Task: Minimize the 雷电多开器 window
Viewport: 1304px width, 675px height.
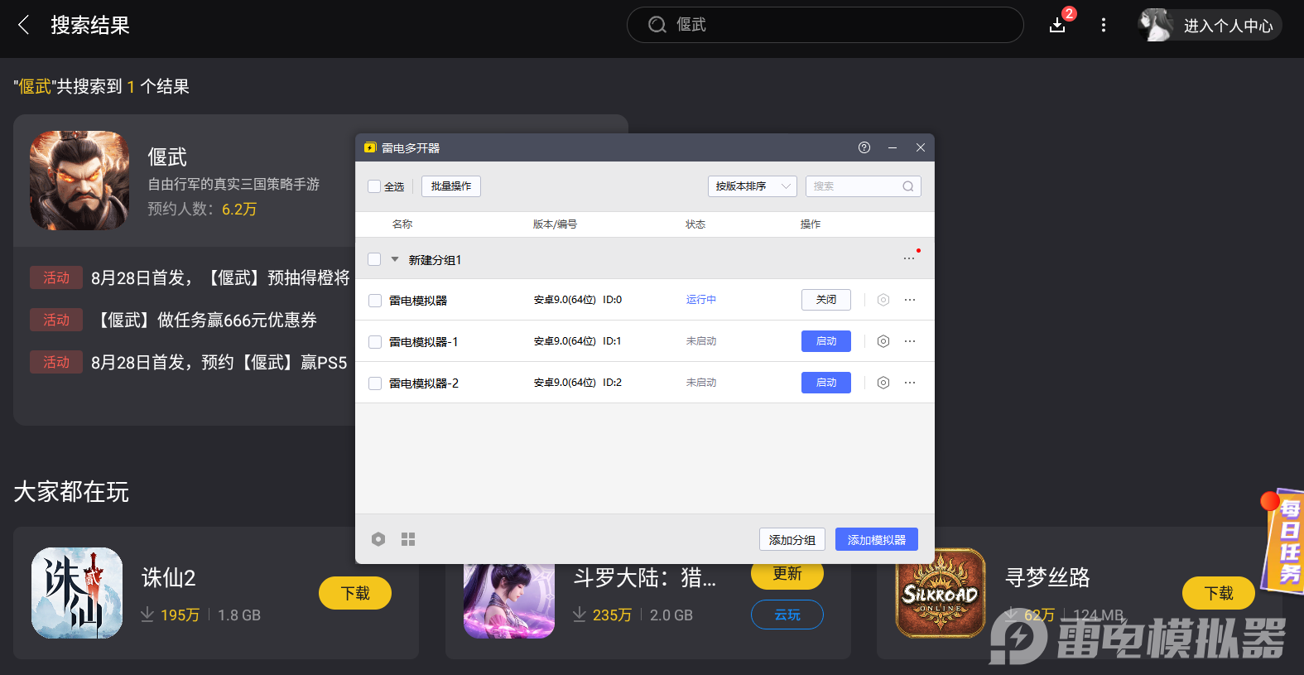Action: [893, 147]
